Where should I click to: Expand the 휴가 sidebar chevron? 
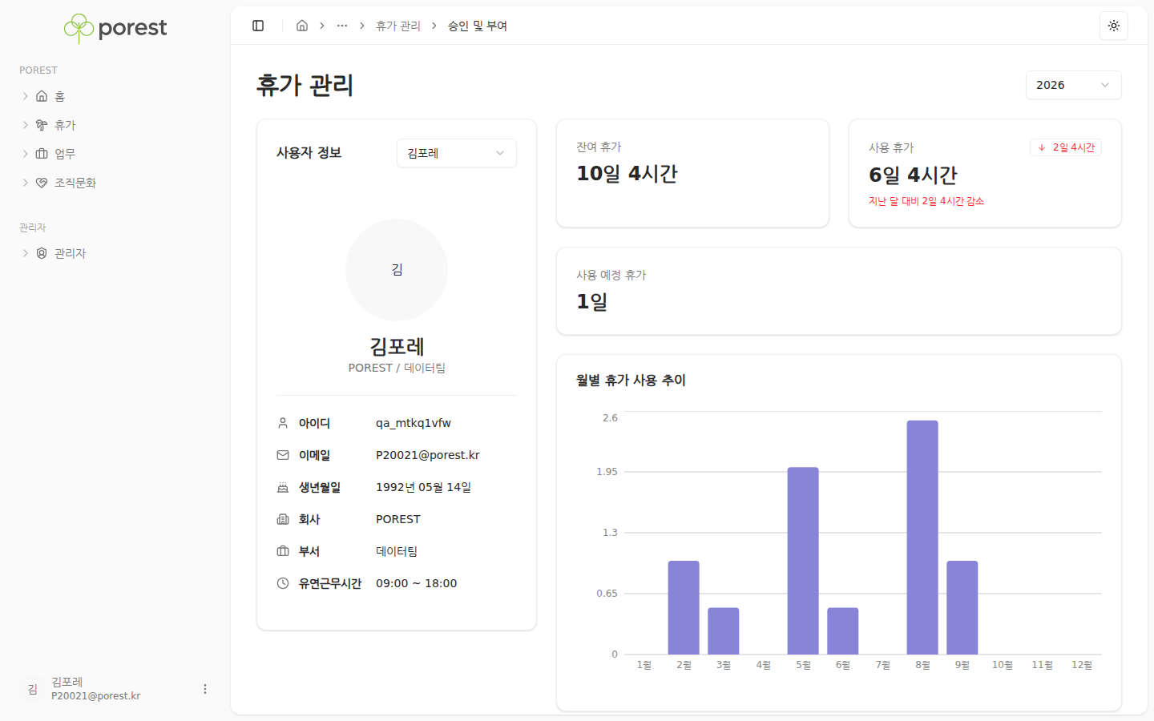pos(26,125)
